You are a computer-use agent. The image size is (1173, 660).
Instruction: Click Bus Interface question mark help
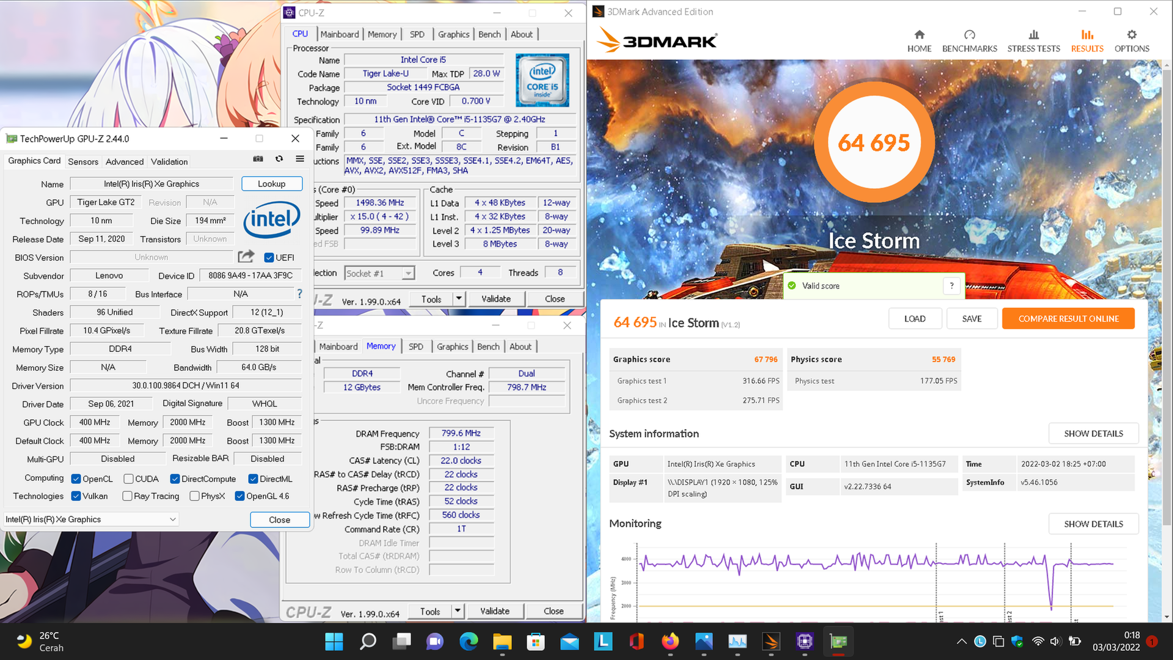tap(299, 294)
